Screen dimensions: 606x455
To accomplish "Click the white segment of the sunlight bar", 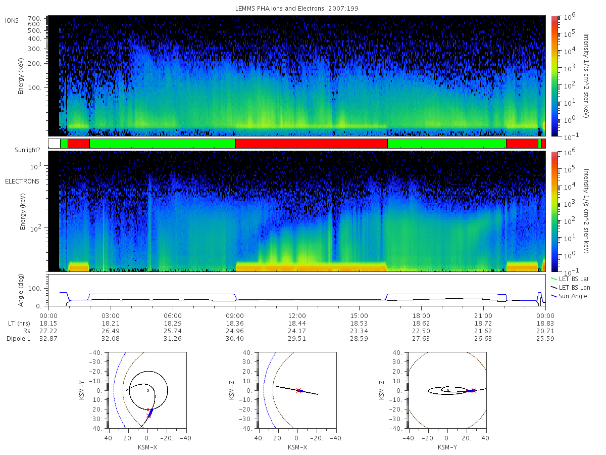I will pyautogui.click(x=54, y=144).
